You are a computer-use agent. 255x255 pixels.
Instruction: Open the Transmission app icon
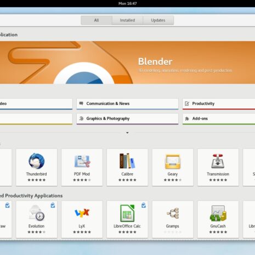point(218,161)
